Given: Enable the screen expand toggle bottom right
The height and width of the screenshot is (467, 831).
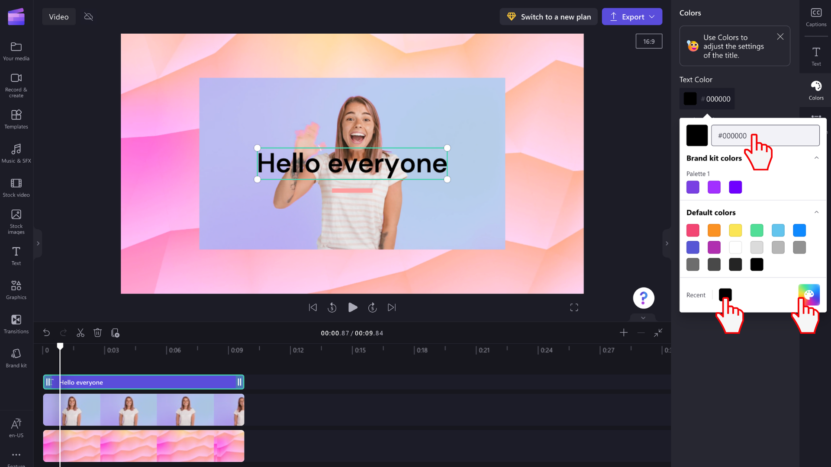Looking at the screenshot, I should 575,307.
